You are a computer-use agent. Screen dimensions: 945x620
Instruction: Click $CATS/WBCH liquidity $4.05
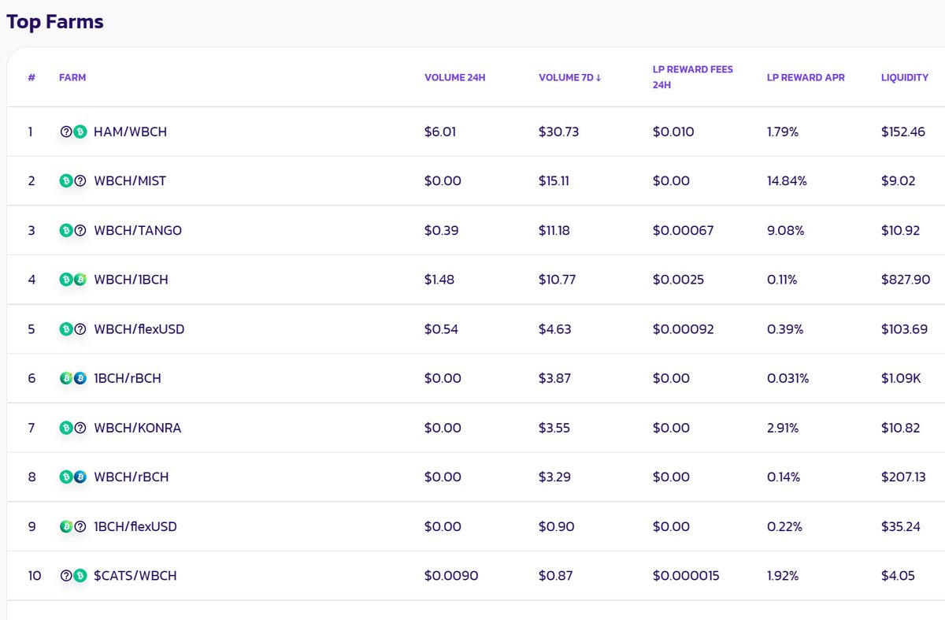tap(898, 576)
